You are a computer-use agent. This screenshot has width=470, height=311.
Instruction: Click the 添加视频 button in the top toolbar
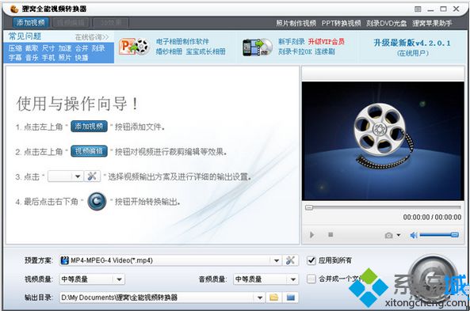tap(31, 23)
